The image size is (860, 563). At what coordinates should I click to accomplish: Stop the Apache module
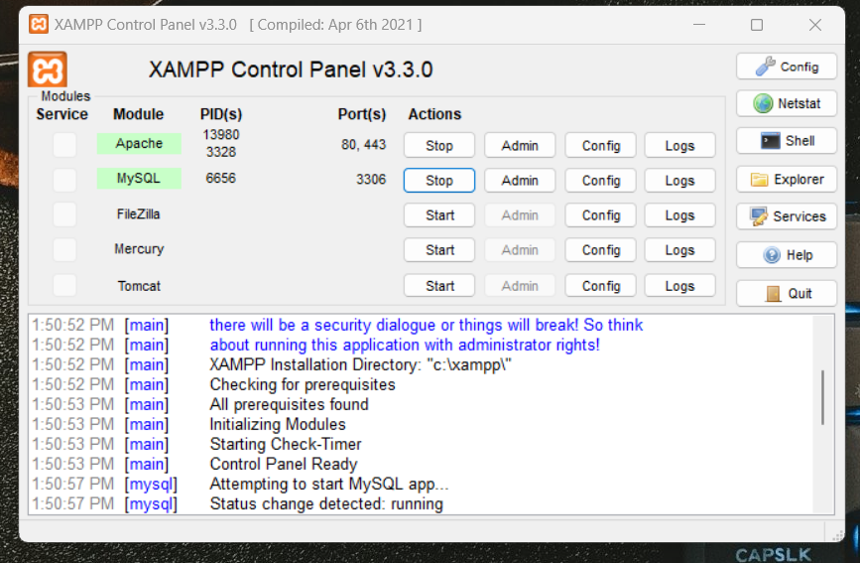439,146
